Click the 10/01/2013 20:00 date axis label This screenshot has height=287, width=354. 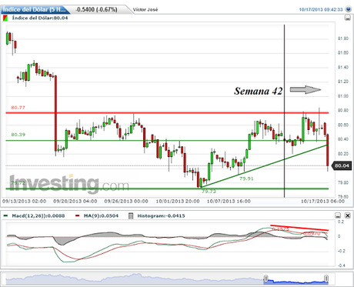coord(178,202)
